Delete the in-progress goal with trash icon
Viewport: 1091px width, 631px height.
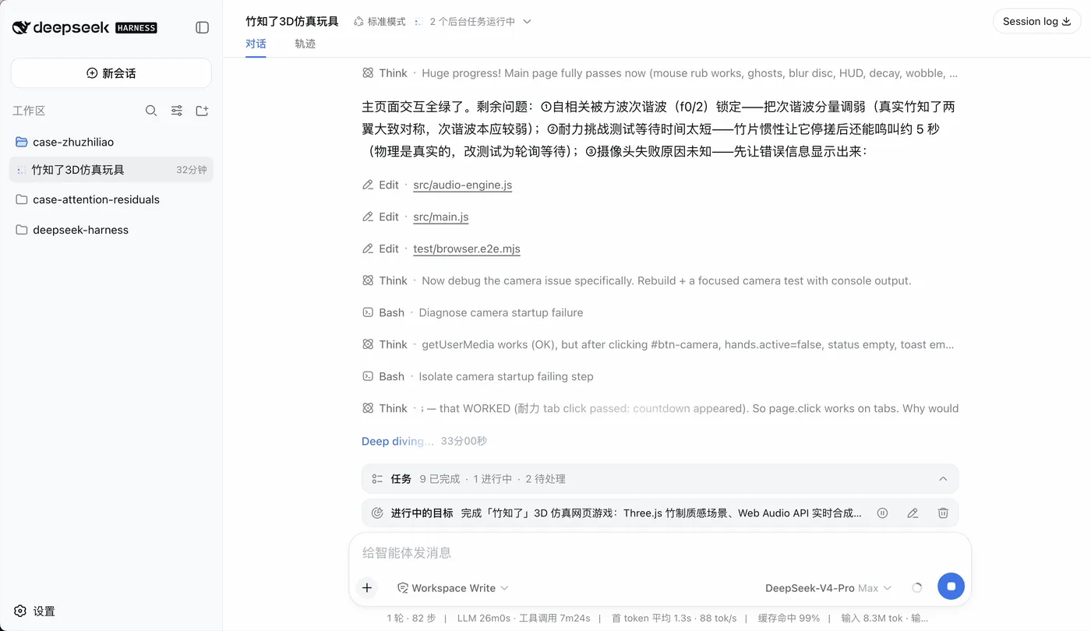point(943,513)
